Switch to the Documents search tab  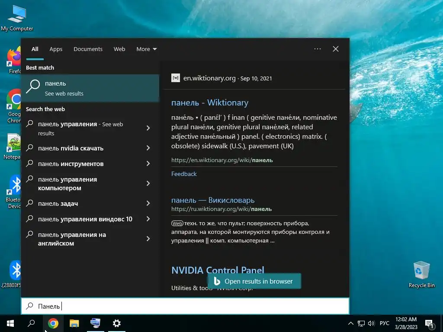pos(88,49)
